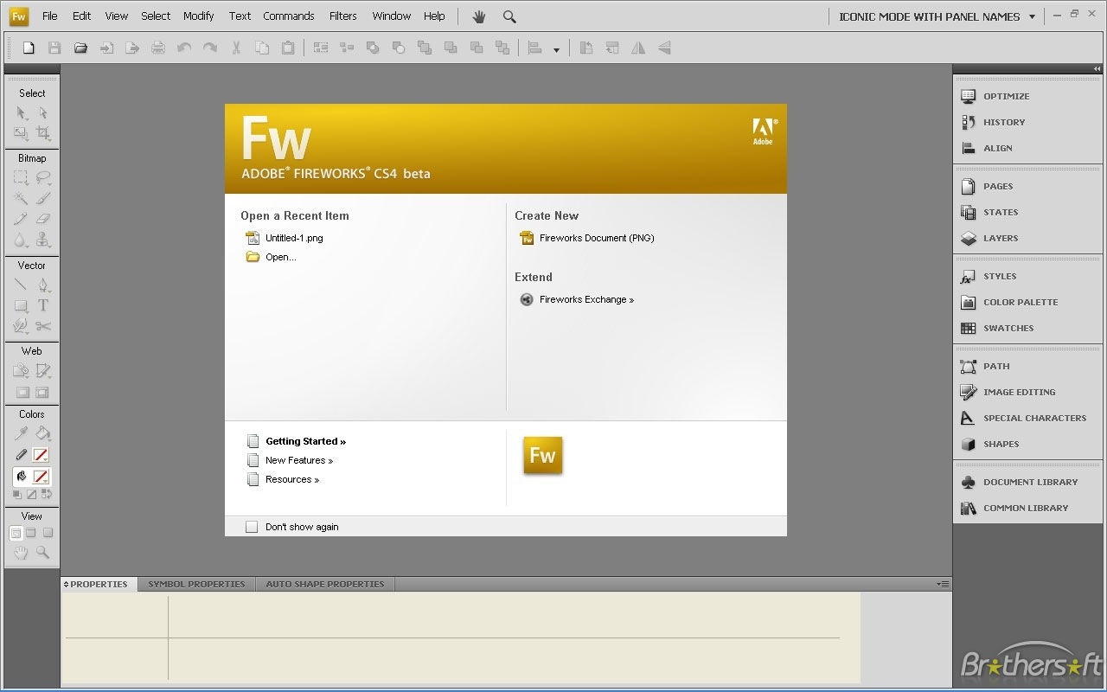1107x692 pixels.
Task: Choose the Knife tool
Action: point(43,326)
